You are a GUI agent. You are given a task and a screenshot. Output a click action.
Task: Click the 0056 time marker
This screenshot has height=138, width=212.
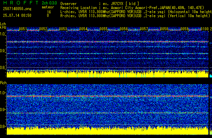pyautogui.click(x=124, y=29)
